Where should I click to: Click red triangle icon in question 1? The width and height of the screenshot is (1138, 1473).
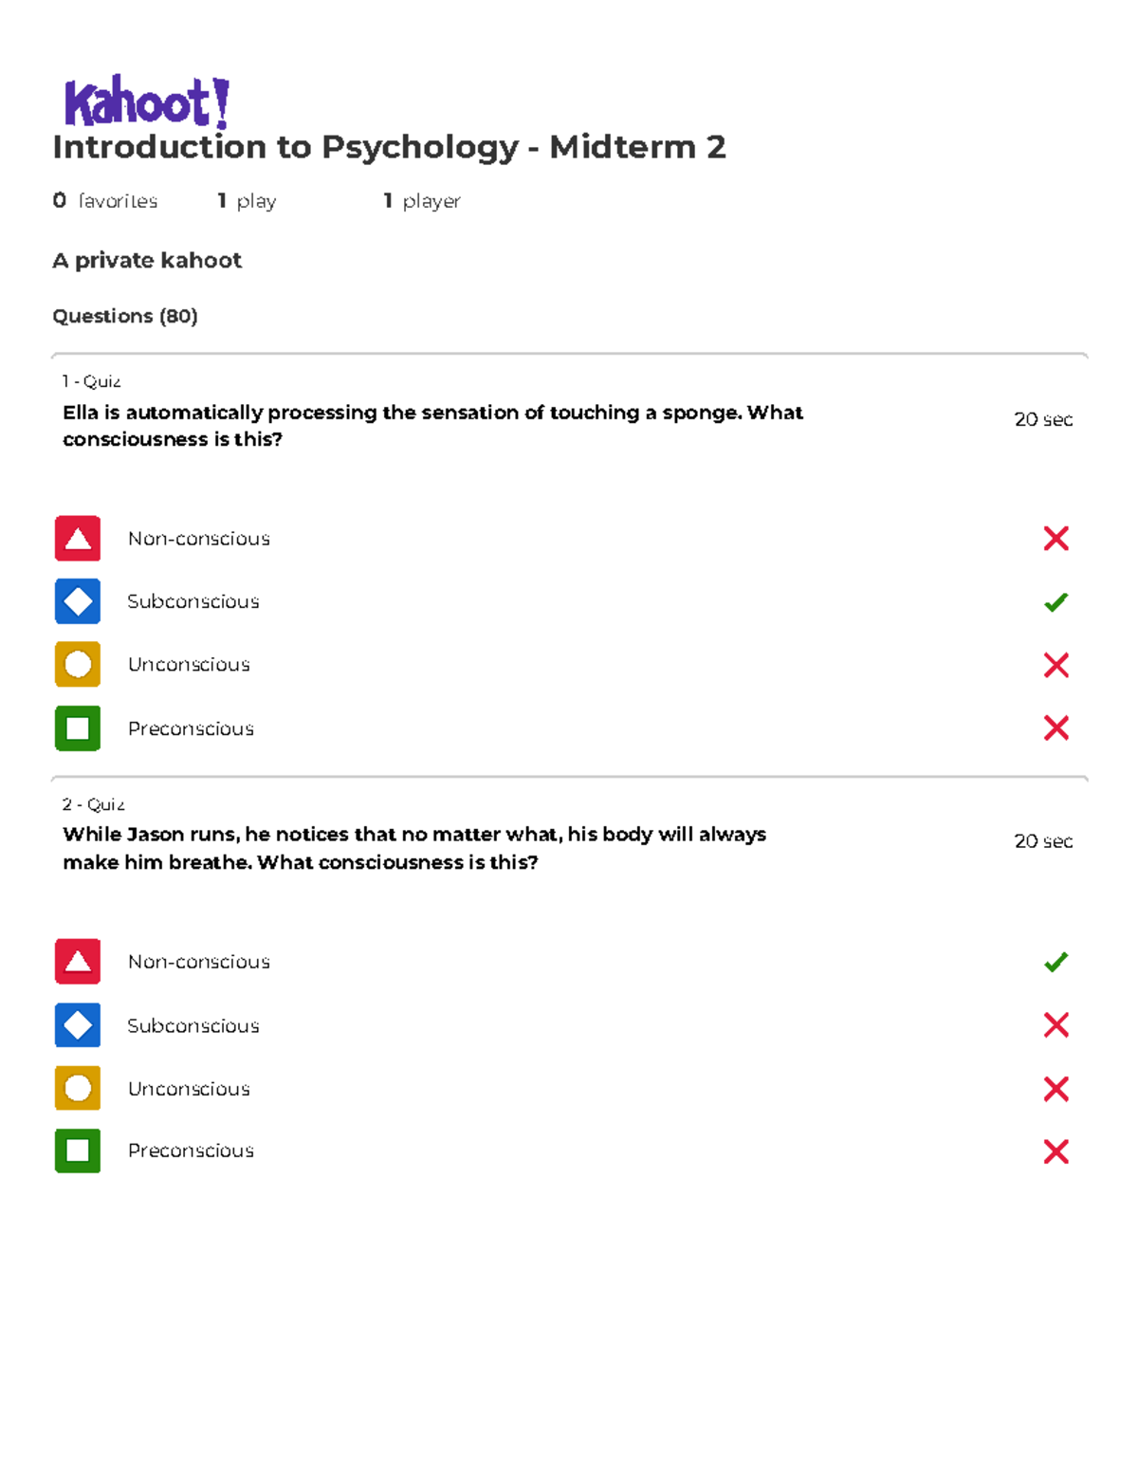(78, 539)
